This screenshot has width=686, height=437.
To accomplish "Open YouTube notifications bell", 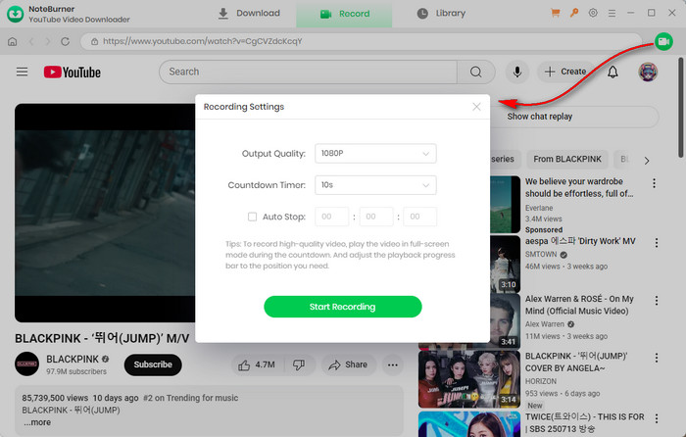I will [612, 72].
